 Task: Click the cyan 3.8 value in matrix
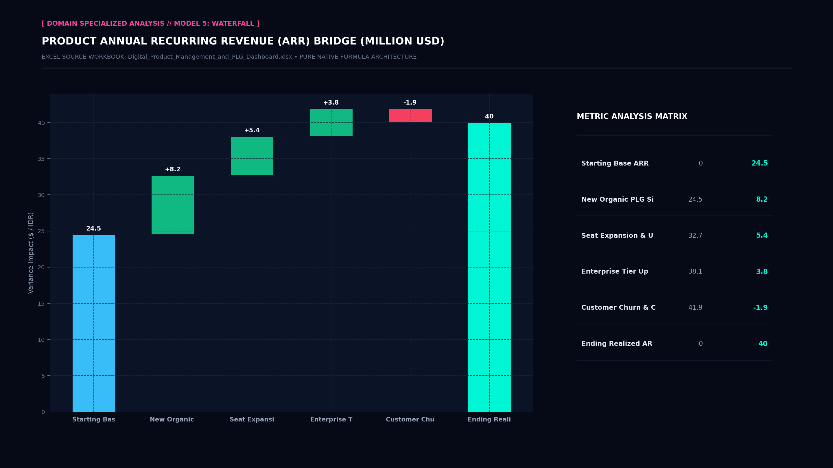click(x=762, y=272)
